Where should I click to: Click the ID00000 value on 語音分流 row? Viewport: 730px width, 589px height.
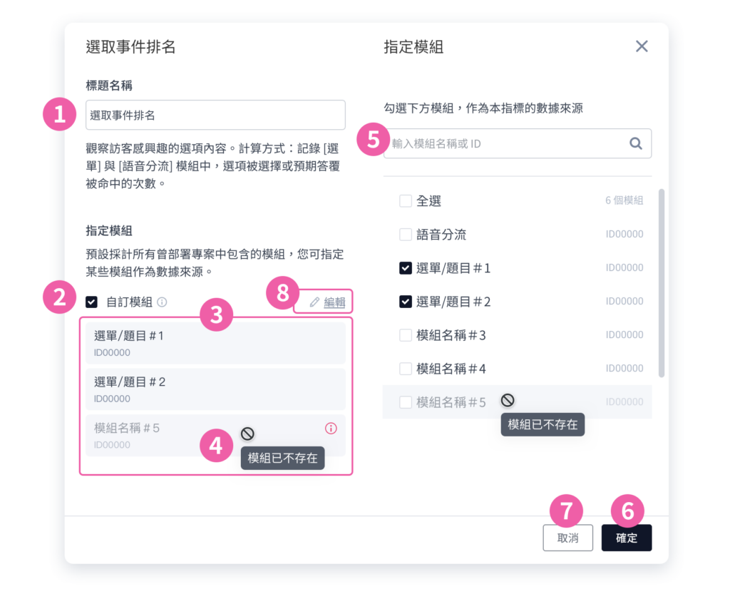(624, 234)
